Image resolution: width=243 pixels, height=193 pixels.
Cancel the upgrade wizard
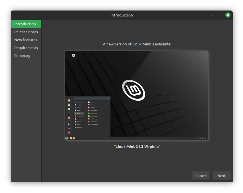coord(201,176)
